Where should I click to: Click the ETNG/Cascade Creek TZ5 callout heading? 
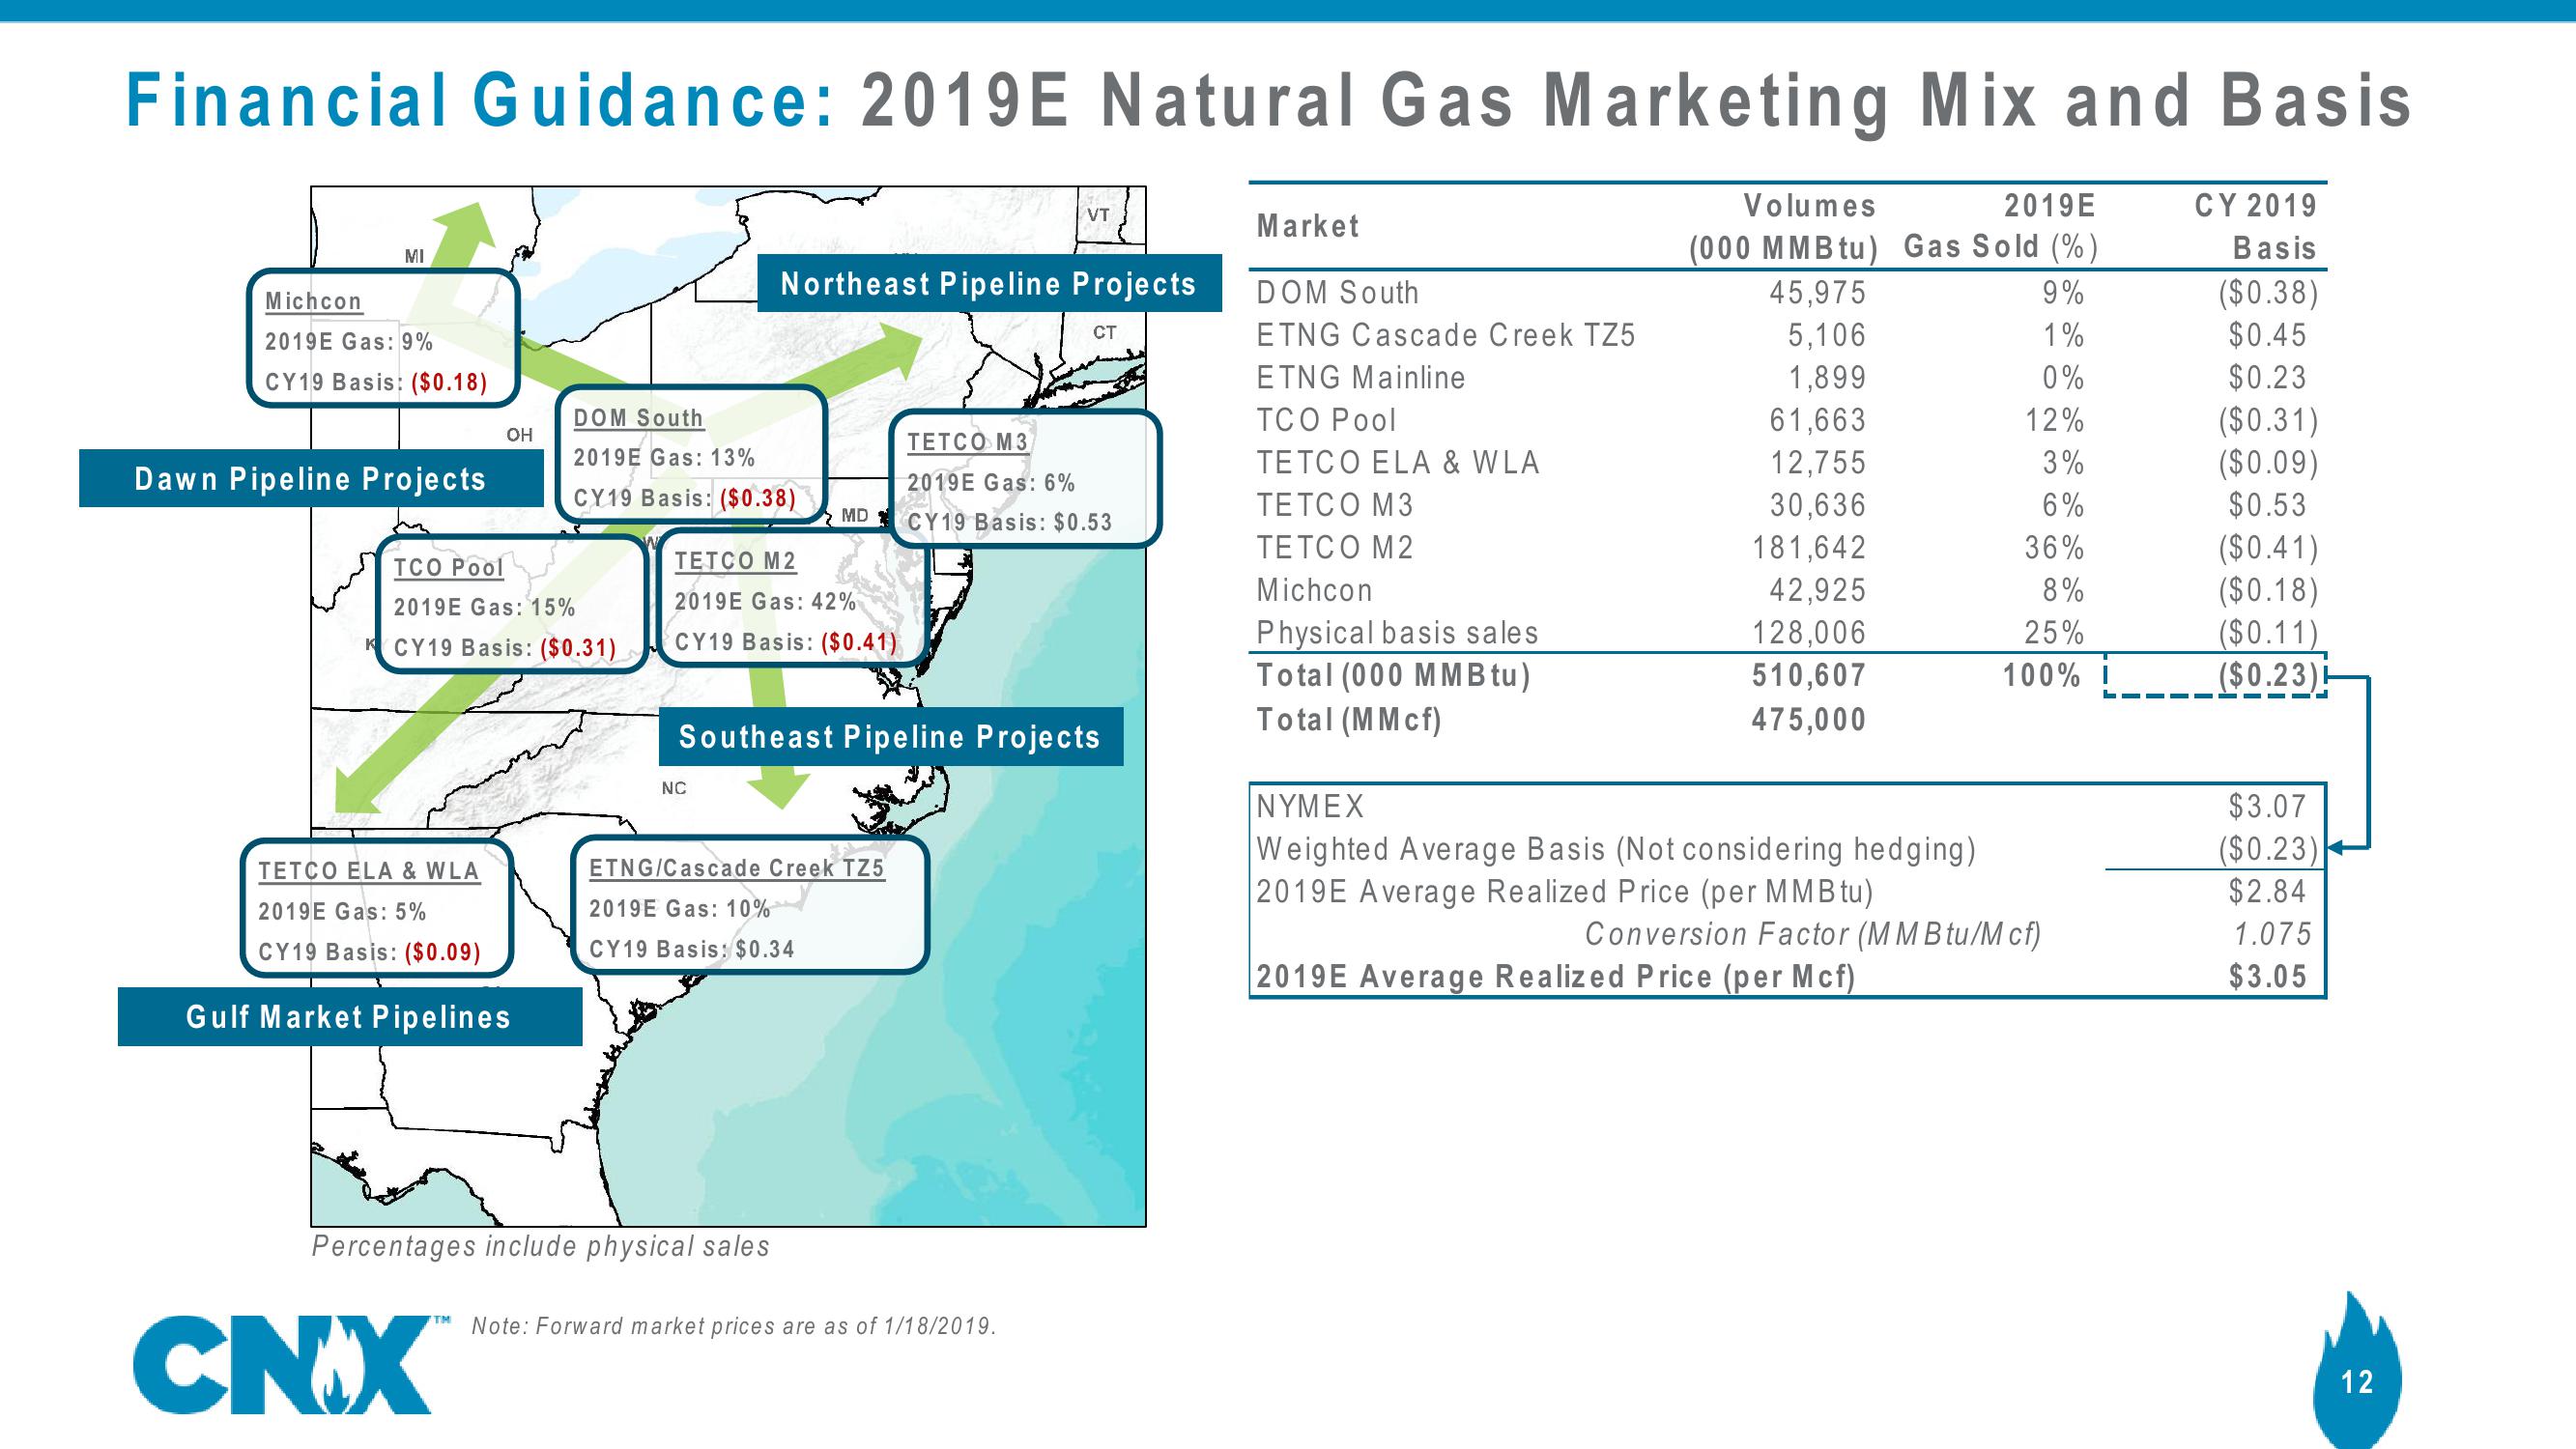click(737, 868)
